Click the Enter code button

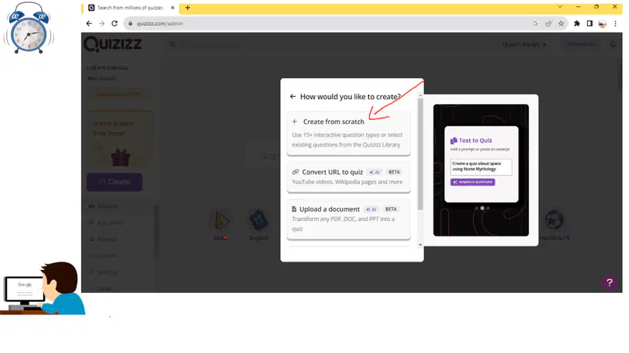tap(581, 44)
